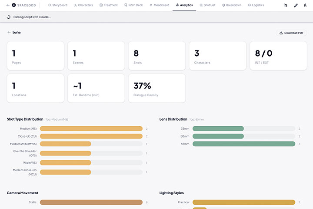Click the Medium (MS) shot type bar

pyautogui.click(x=91, y=129)
